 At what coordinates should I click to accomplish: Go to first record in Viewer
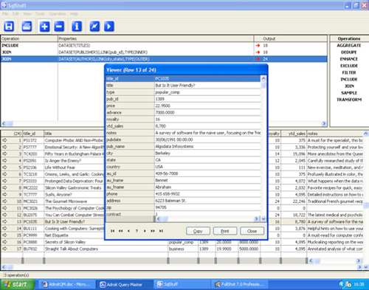pos(112,231)
